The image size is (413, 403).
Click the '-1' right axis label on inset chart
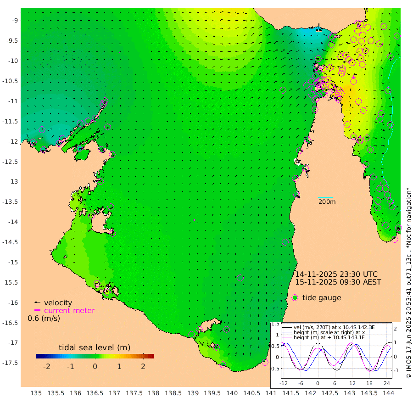(396, 370)
